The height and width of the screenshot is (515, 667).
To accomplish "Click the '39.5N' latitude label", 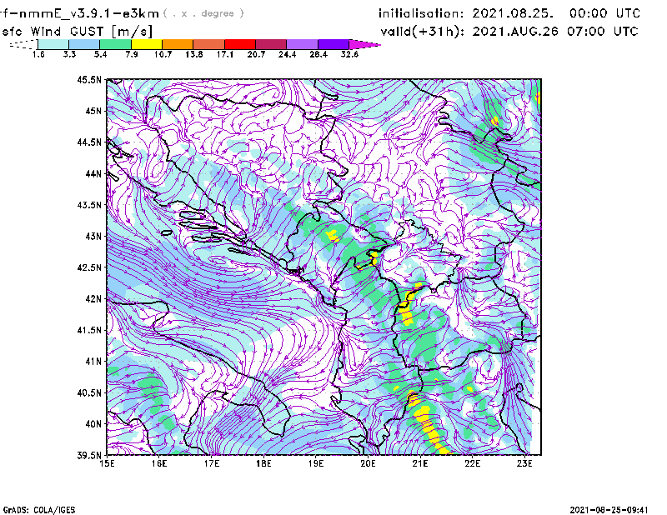I will pos(89,456).
